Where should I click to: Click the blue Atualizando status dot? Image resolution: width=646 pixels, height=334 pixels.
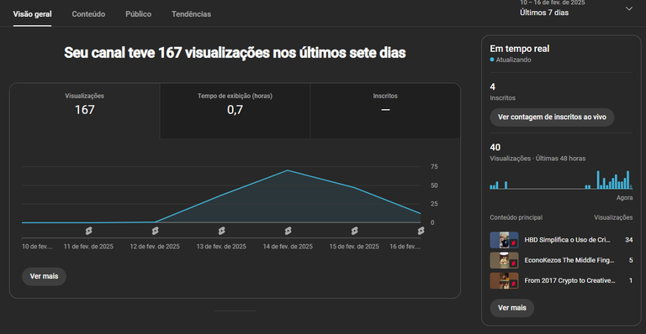pos(492,60)
